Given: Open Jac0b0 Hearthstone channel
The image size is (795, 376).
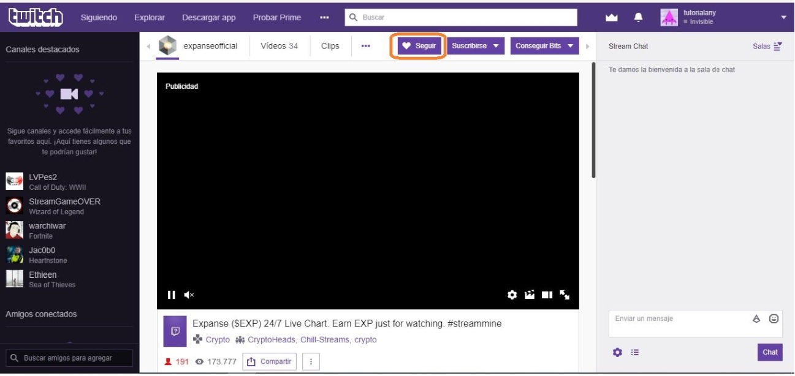Looking at the screenshot, I should pyautogui.click(x=69, y=255).
